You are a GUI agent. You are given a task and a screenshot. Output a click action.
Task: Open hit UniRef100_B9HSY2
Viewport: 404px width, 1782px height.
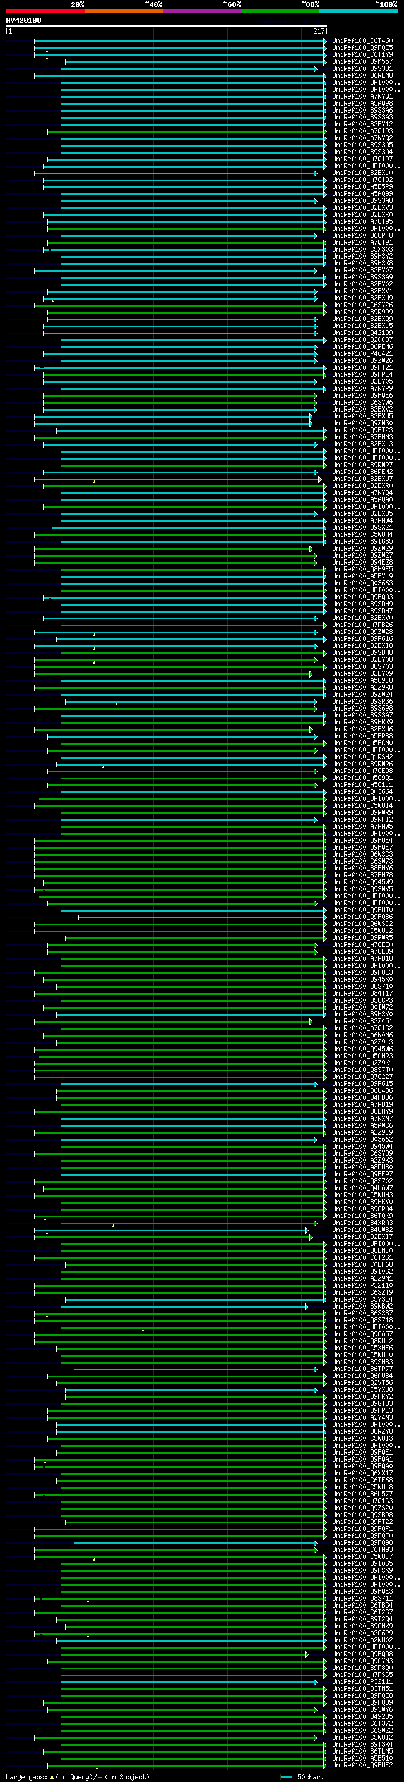(362, 256)
